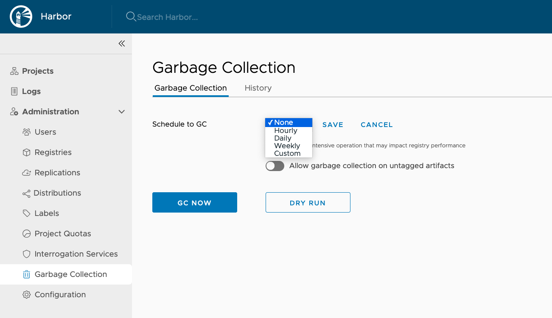The height and width of the screenshot is (318, 552).
Task: Click the GC NOW button
Action: (x=195, y=202)
